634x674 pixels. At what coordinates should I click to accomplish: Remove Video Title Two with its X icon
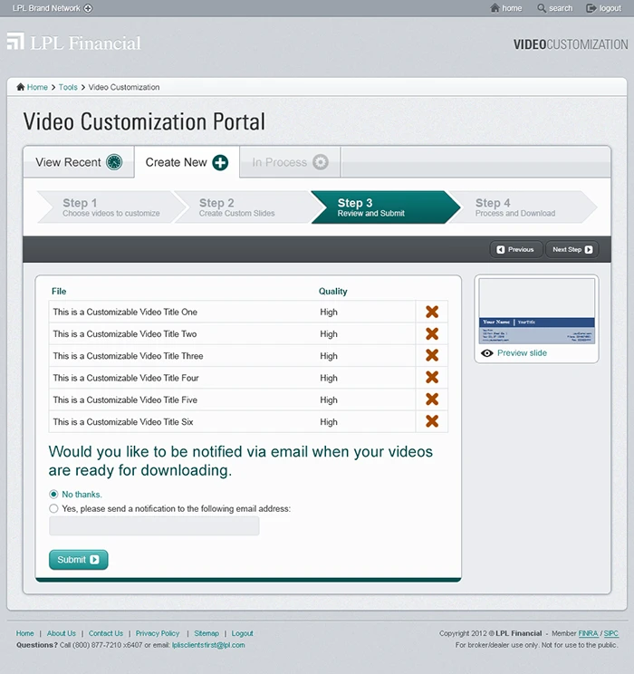[432, 333]
